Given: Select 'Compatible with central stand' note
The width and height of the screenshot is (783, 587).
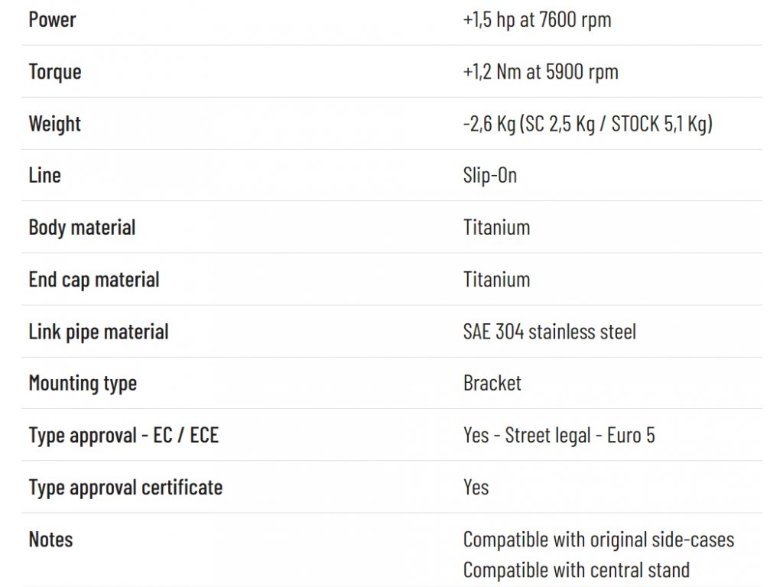Looking at the screenshot, I should point(577,570).
